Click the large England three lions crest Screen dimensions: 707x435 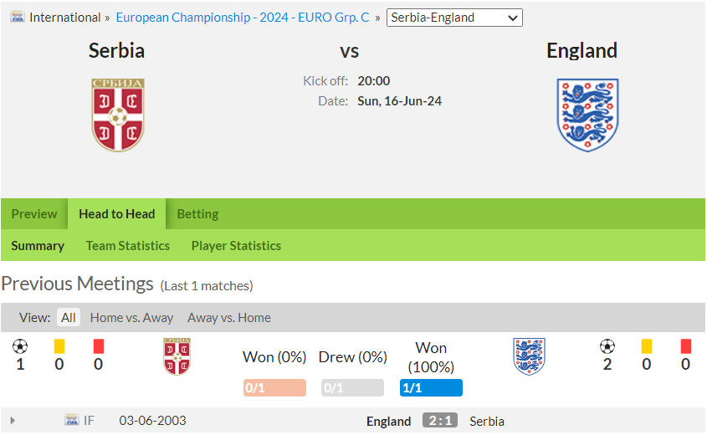(x=587, y=115)
